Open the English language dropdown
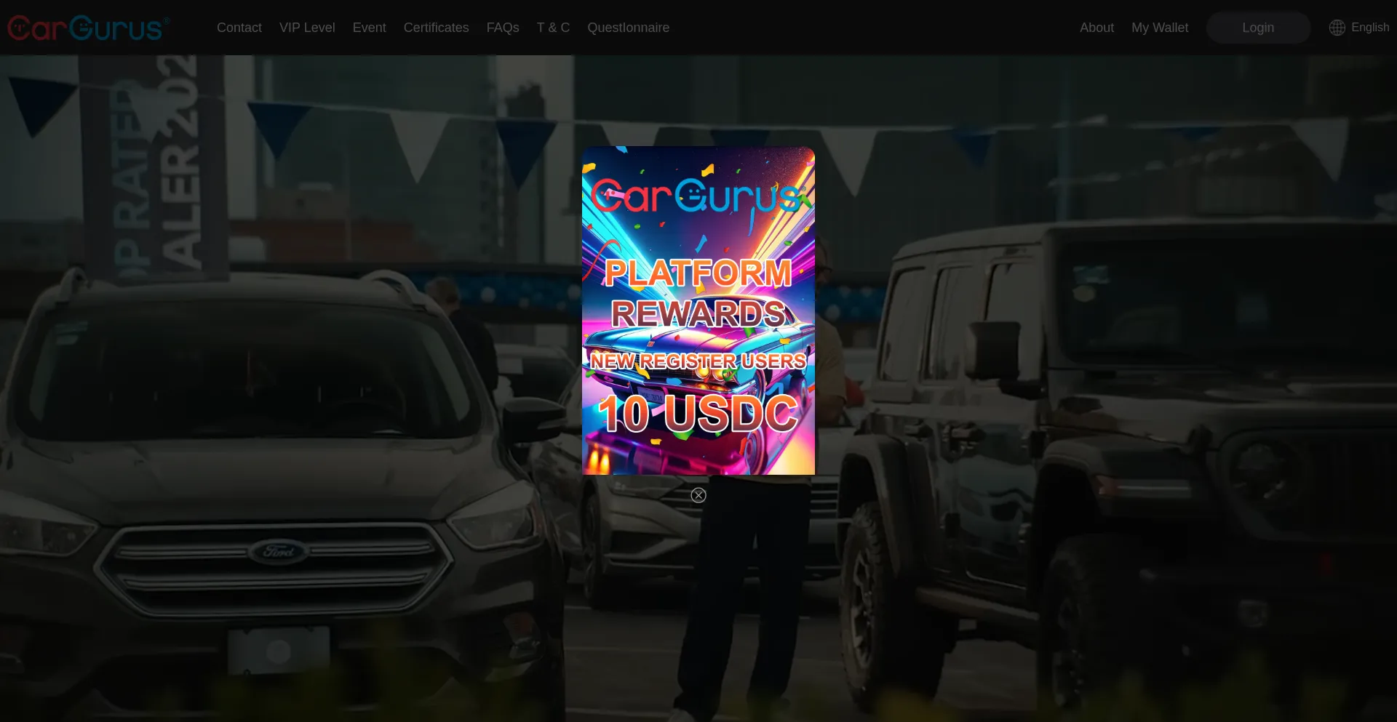Image resolution: width=1397 pixels, height=722 pixels. tap(1370, 27)
